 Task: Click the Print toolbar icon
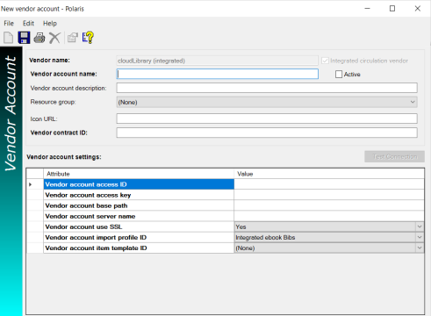pos(40,38)
